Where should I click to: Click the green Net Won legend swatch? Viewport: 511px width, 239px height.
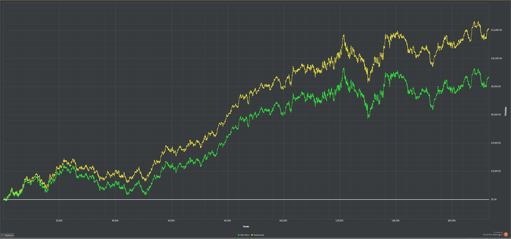point(239,235)
